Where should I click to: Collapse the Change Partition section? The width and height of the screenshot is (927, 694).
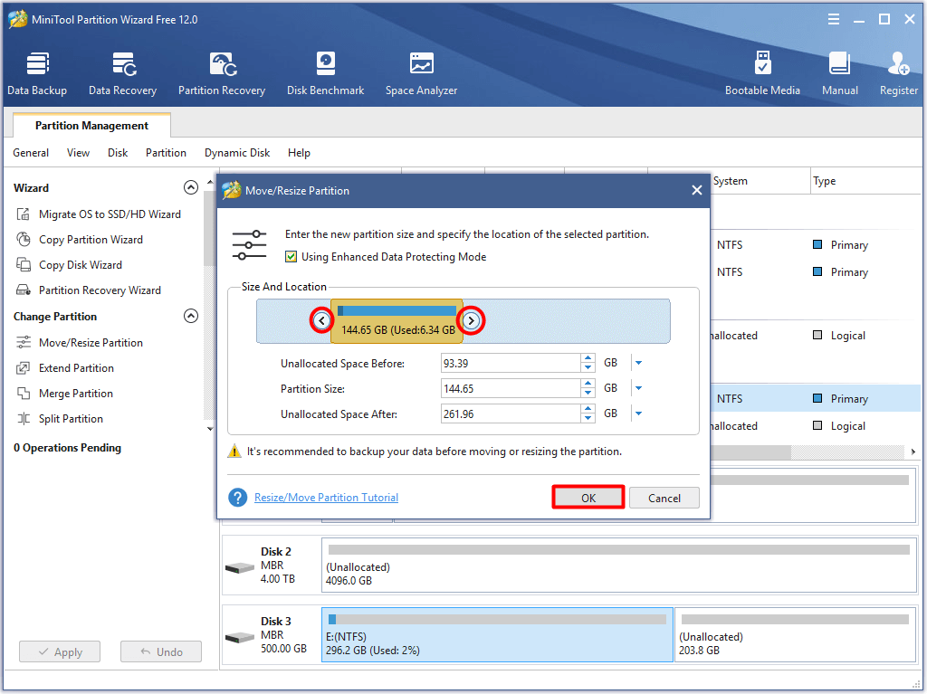coord(191,316)
